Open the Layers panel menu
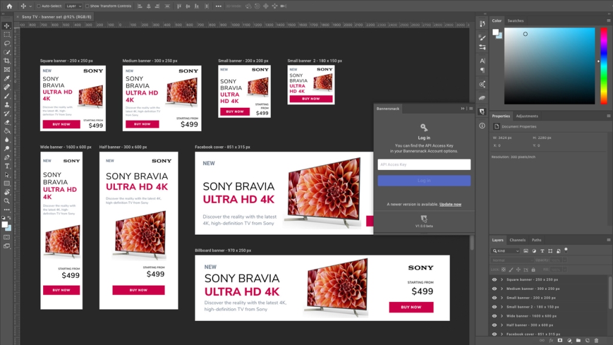Screen dimensions: 613x345 608,240
